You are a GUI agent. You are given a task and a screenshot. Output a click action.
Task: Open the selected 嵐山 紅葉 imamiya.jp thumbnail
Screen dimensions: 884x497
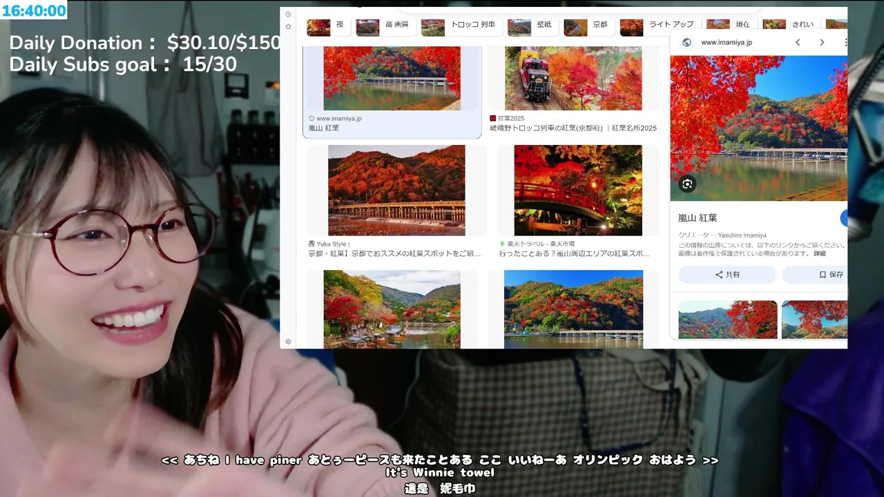[x=392, y=78]
